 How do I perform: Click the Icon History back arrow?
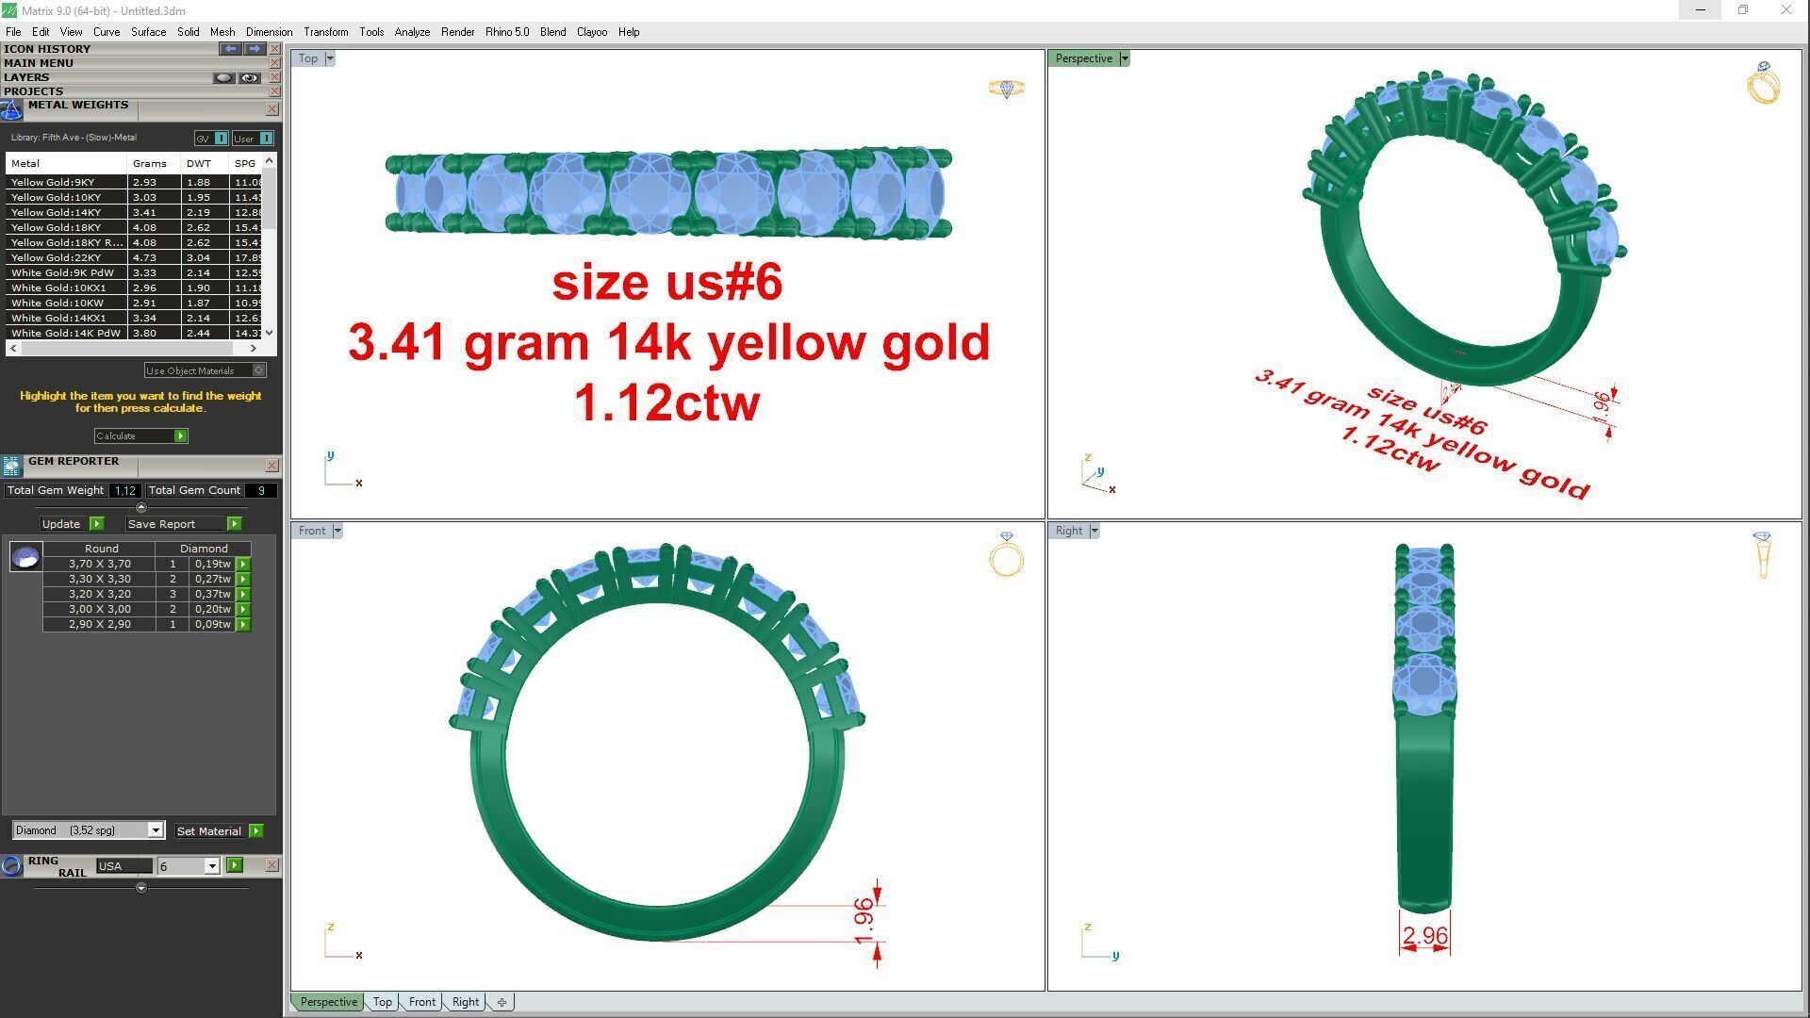tap(230, 48)
